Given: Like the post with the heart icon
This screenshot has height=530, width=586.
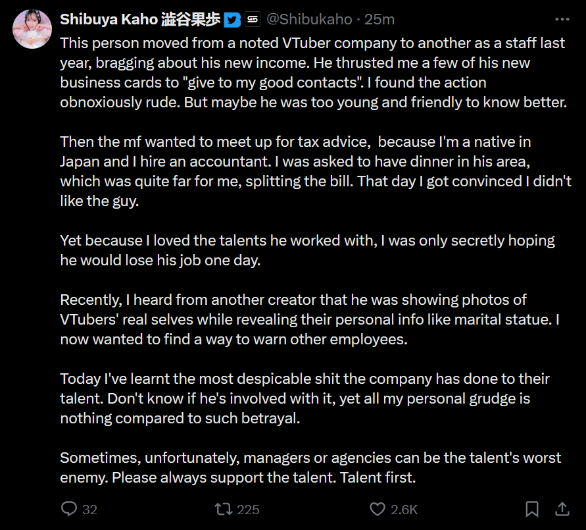Looking at the screenshot, I should point(377,509).
